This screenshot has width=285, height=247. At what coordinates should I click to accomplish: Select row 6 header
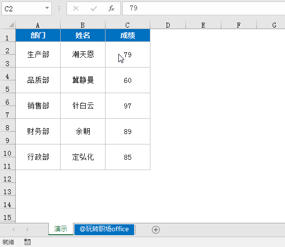[x=7, y=100]
